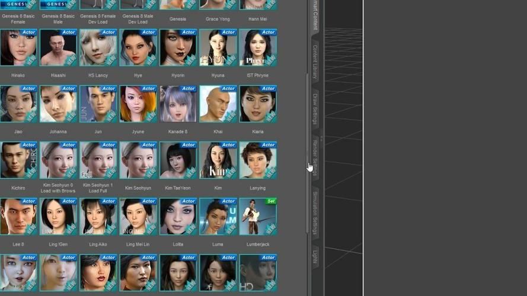Click the 'Genesis' label text
The width and height of the screenshot is (527, 296).
[x=178, y=19]
